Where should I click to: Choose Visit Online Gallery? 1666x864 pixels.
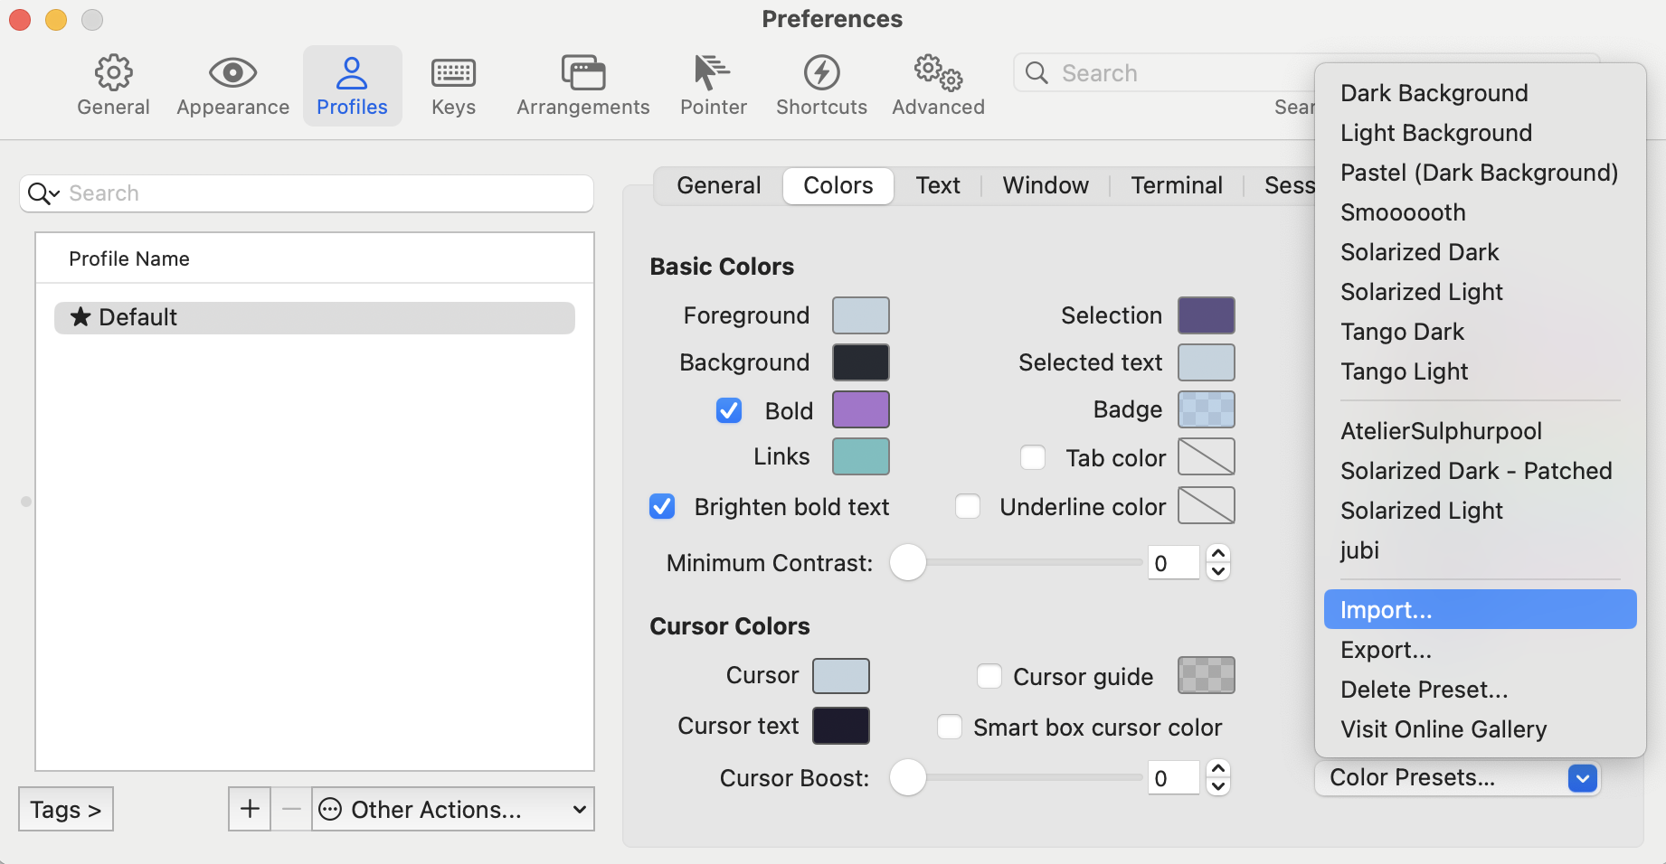(x=1444, y=728)
